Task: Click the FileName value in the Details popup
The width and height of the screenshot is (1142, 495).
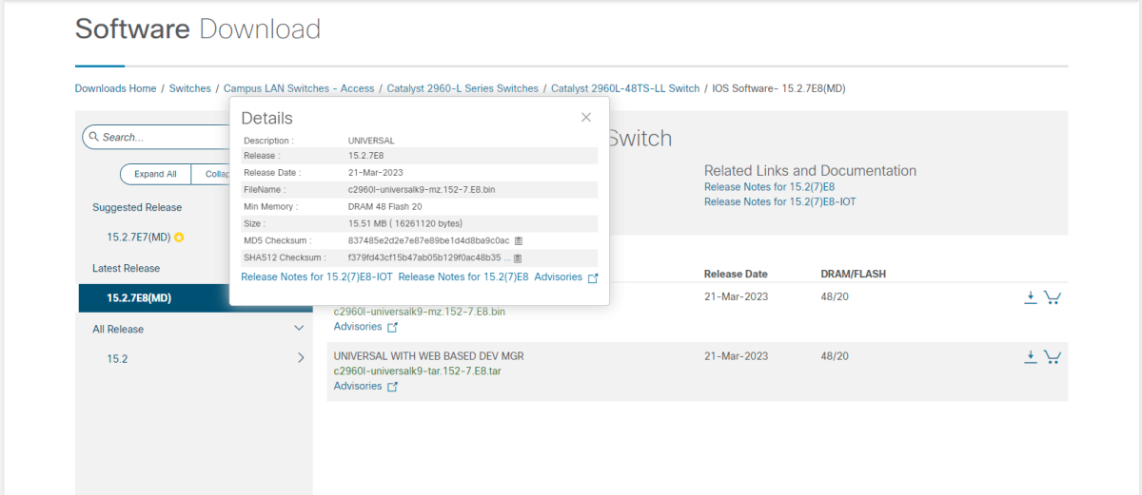Action: [422, 190]
